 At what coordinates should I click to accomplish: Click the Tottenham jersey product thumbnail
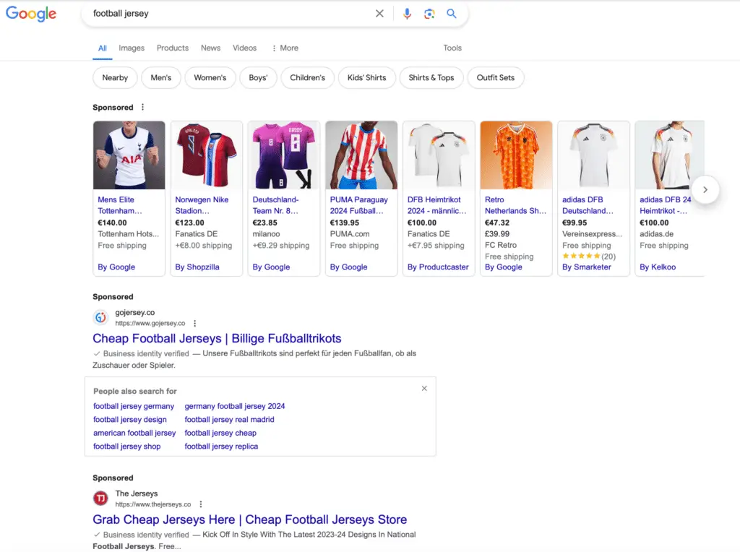click(x=129, y=154)
